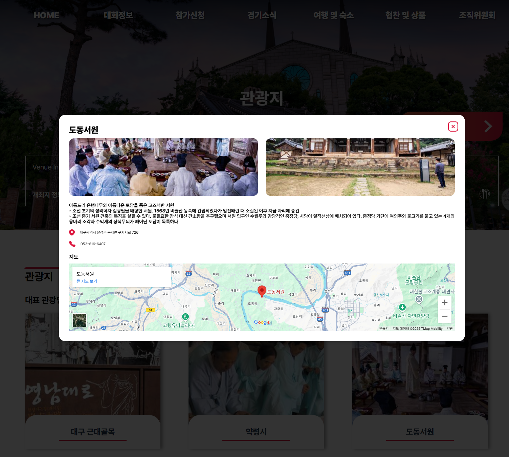The image size is (509, 457).
Task: Switch map to satellite view thumbnail
Action: click(x=80, y=320)
